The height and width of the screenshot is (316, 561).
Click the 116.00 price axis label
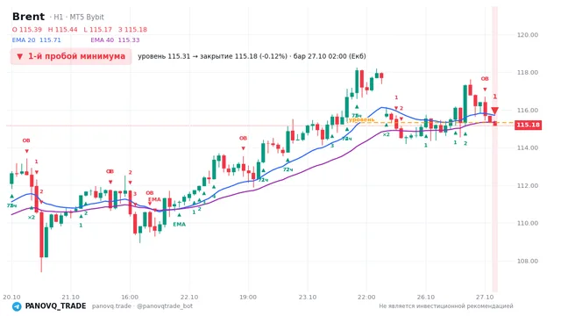point(528,111)
